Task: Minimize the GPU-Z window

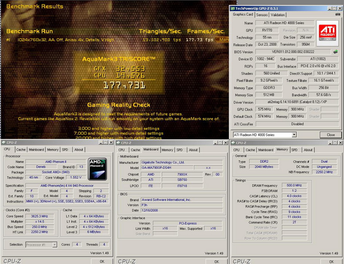Action: 330,9
